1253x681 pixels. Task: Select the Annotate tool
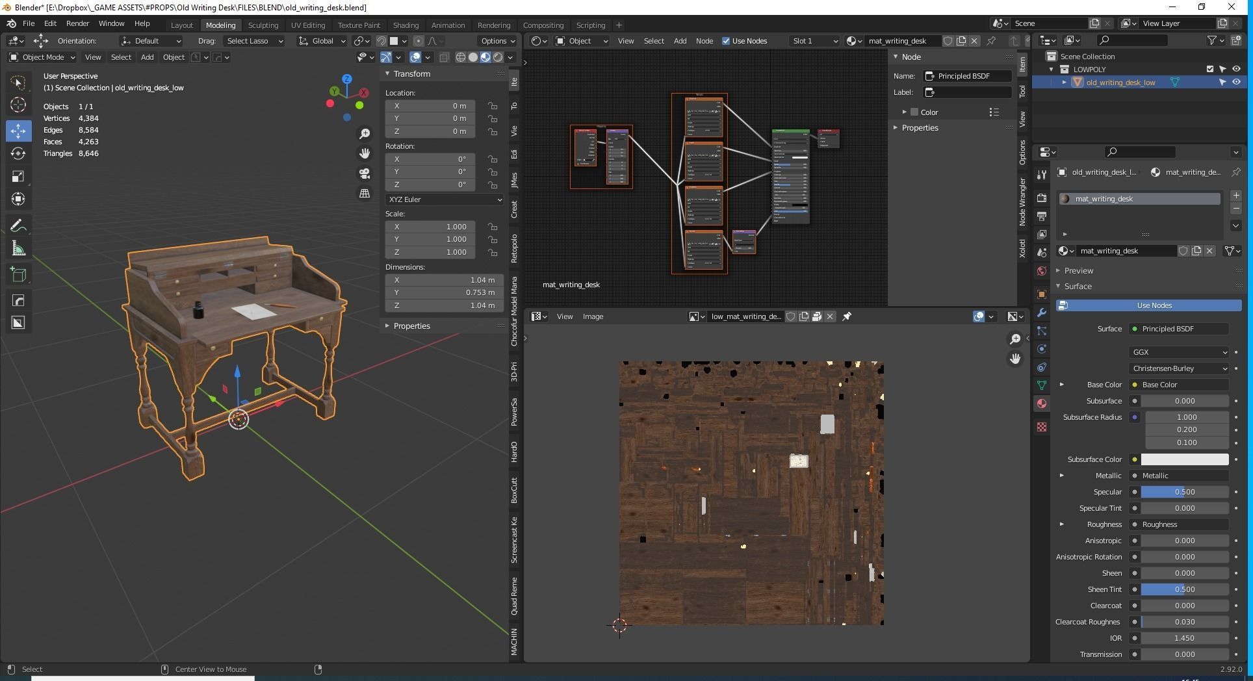[18, 225]
